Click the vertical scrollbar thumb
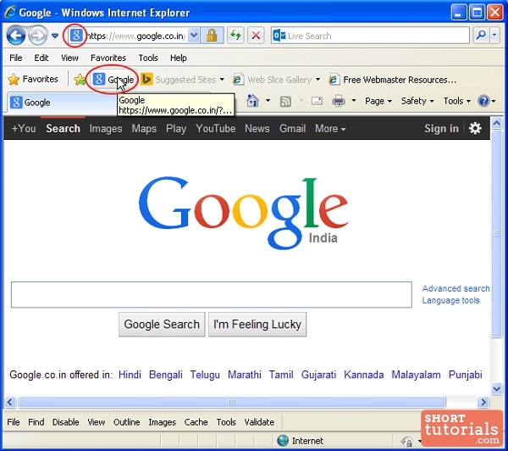Screen dimensions: 508x451 (496, 234)
